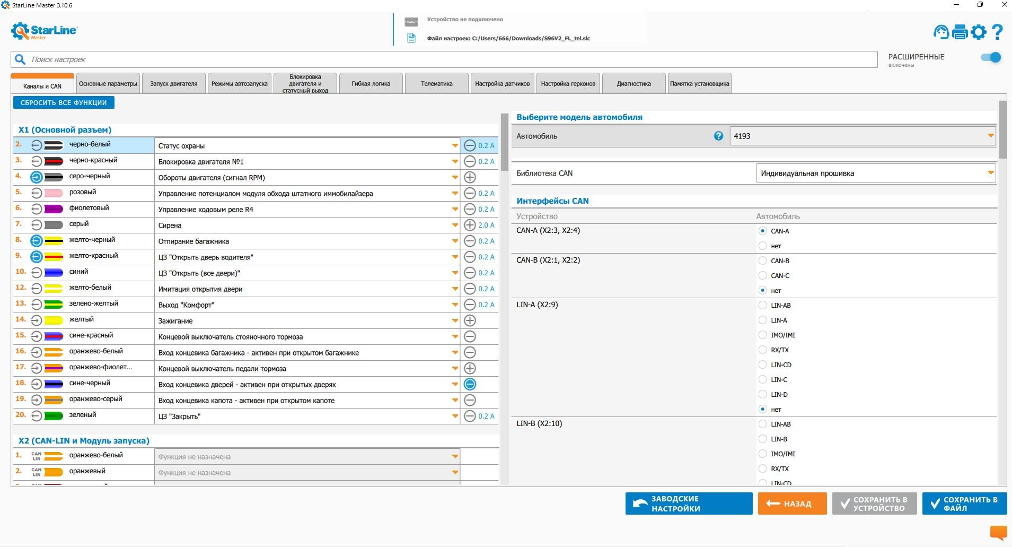Image resolution: width=1012 pixels, height=547 pixels.
Task: Open function dropdown for Статус охраны
Action: (454, 146)
